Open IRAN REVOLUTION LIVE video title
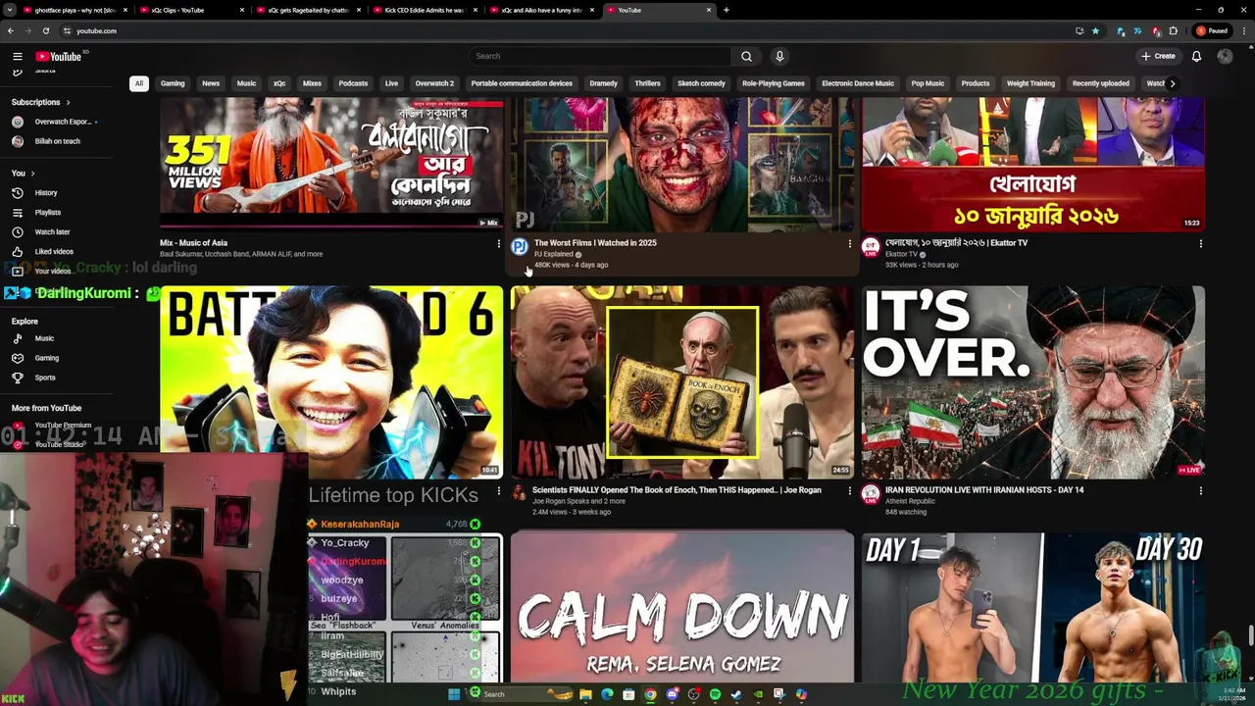This screenshot has height=706, width=1255. coord(983,490)
